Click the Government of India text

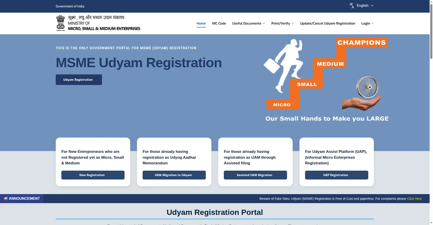coord(70,6)
